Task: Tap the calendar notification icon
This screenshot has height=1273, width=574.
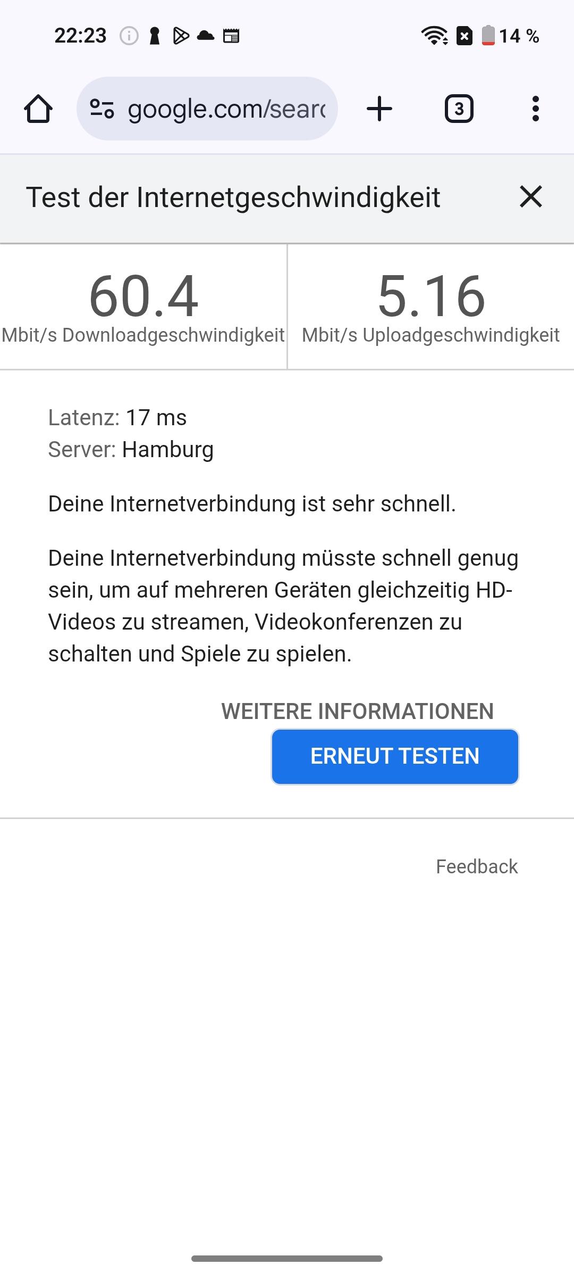Action: click(x=231, y=36)
